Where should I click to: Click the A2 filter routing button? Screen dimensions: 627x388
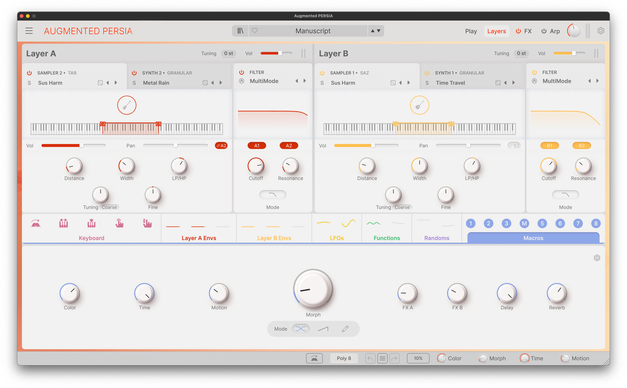point(288,146)
